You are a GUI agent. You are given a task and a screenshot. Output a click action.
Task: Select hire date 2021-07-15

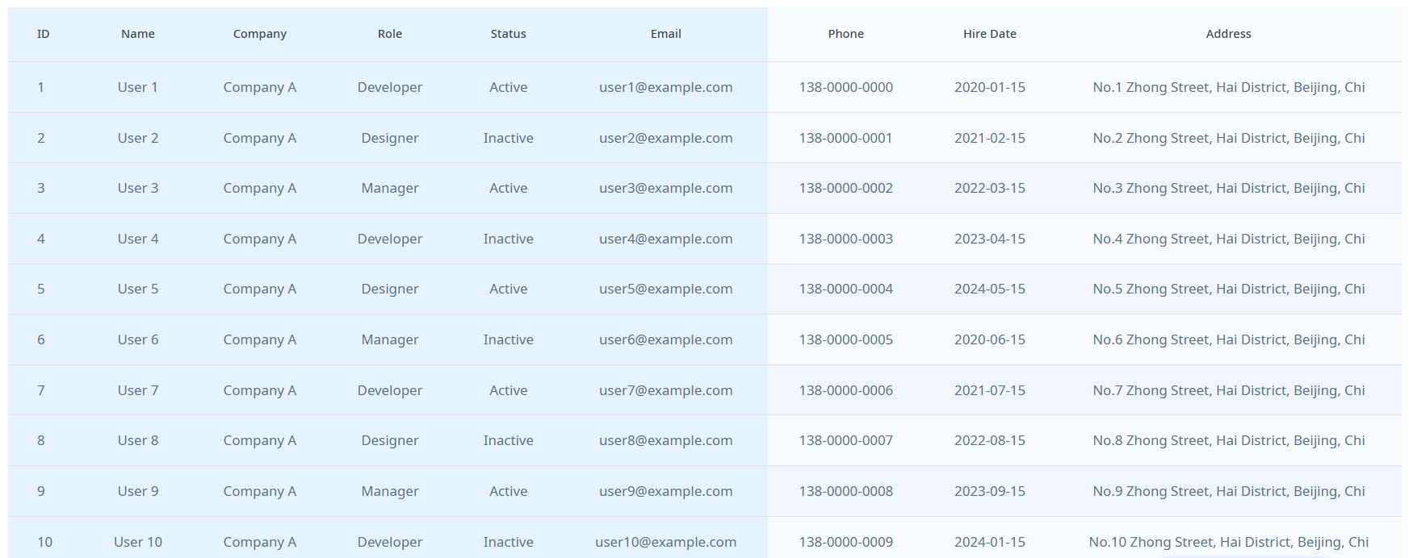(x=990, y=390)
